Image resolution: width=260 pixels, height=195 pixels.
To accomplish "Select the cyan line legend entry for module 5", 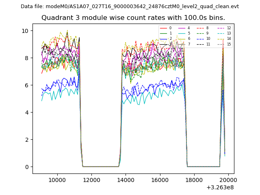I will coord(182,33).
